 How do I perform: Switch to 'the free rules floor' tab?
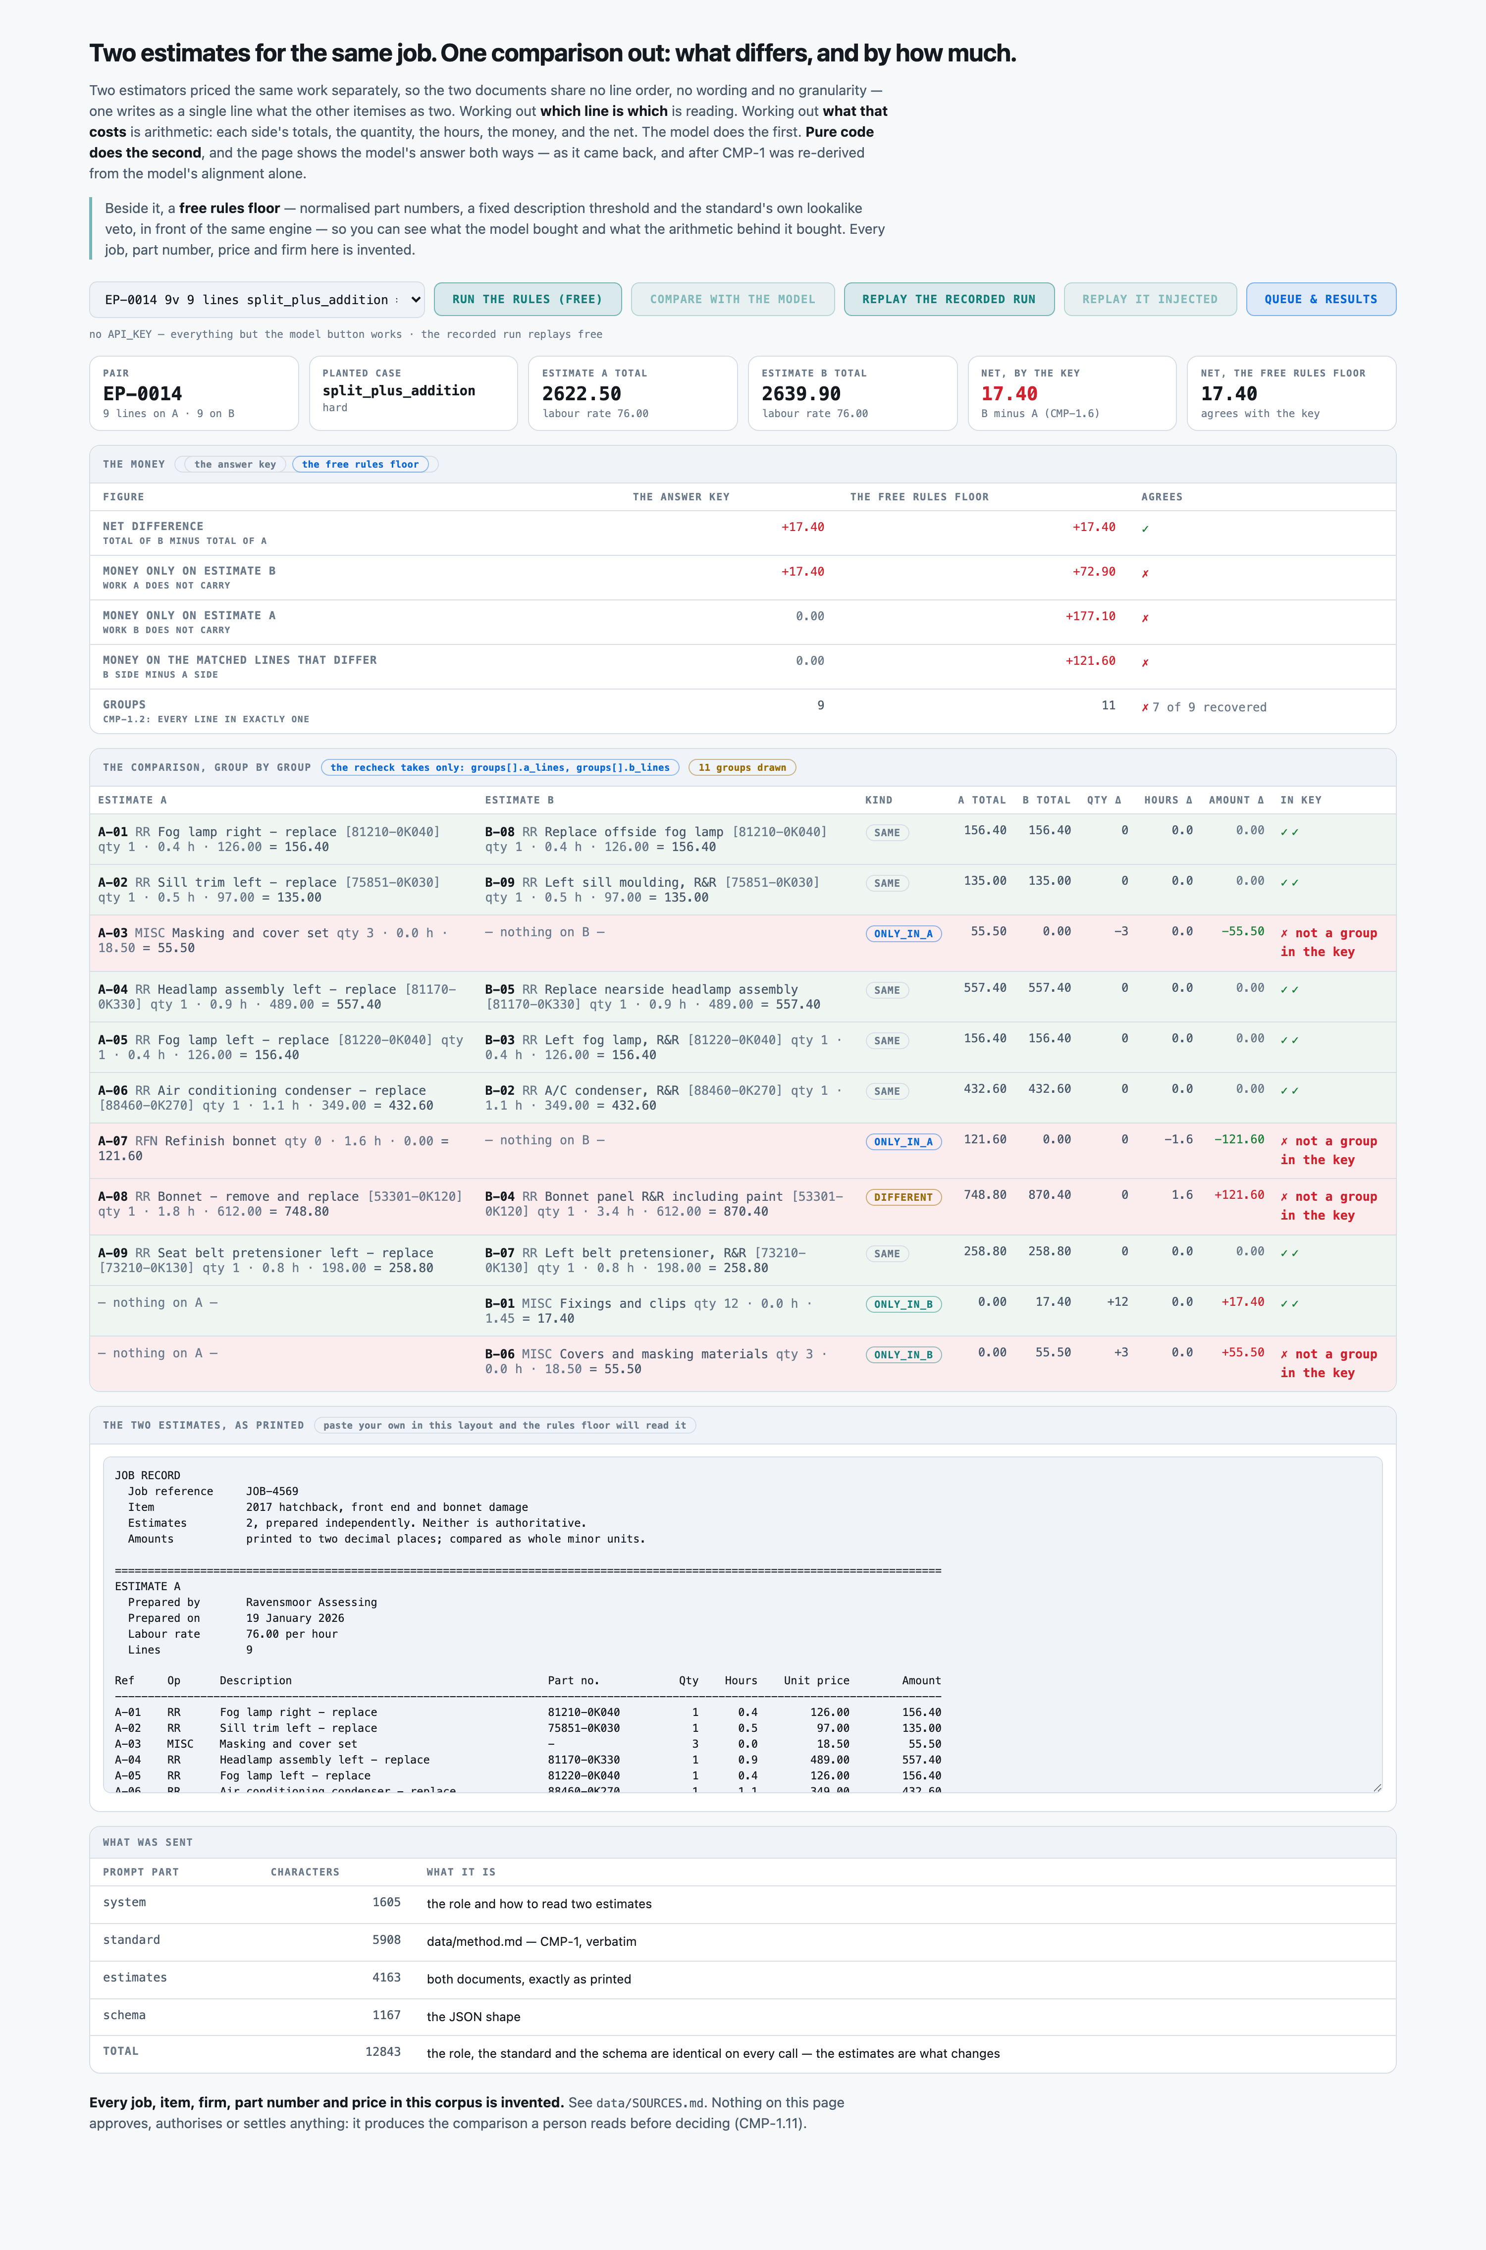click(x=360, y=464)
